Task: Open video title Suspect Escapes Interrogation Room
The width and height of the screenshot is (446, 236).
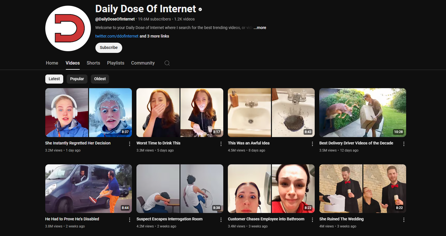Action: [x=169, y=219]
